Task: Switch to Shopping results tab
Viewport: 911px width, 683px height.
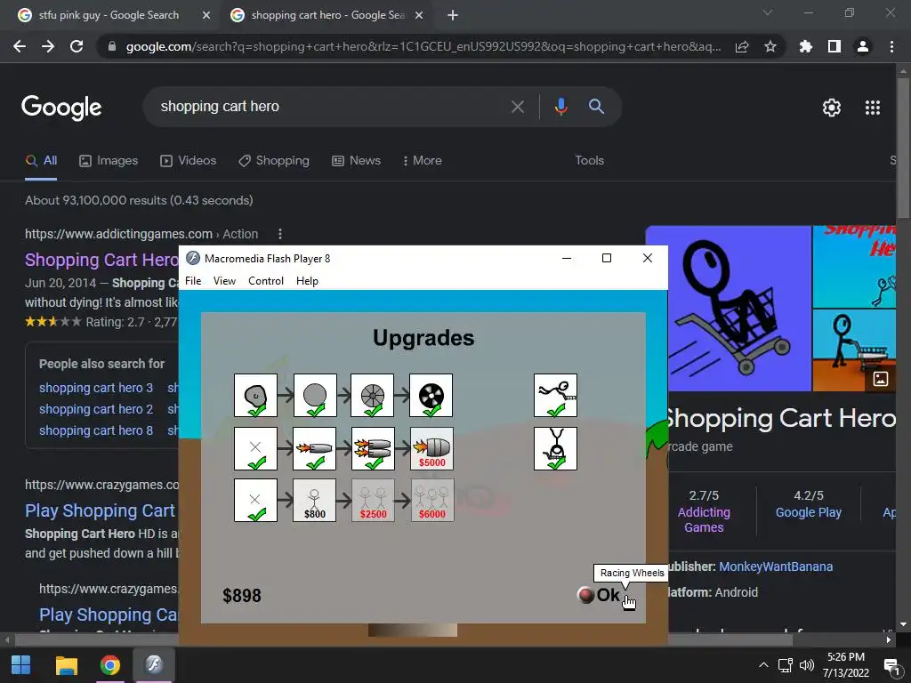Action: [x=274, y=161]
